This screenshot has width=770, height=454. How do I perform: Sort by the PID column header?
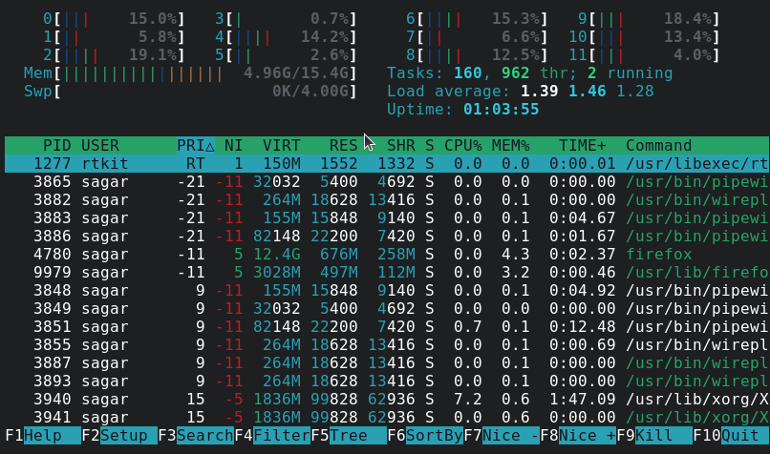(56, 146)
